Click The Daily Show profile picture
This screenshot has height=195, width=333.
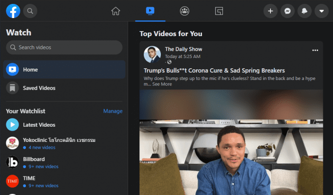(152, 55)
